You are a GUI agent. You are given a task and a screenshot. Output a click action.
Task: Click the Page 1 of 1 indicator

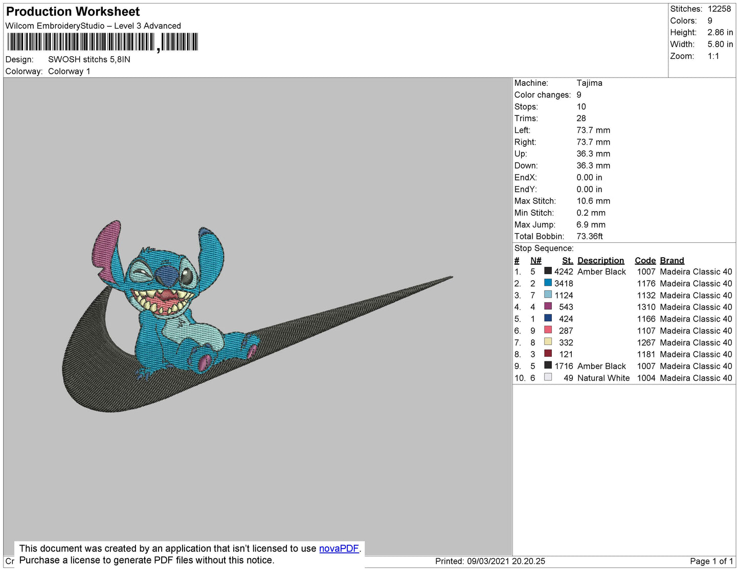pos(711,561)
